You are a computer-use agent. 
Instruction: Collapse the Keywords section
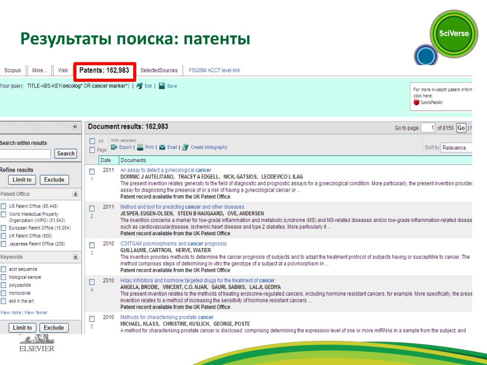point(76,257)
